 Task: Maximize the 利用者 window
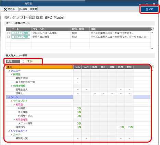coord(147,4)
